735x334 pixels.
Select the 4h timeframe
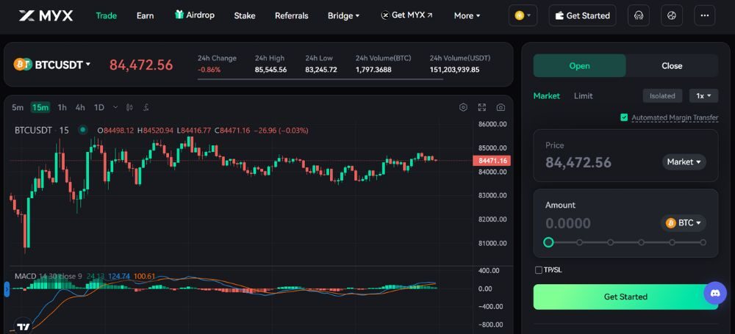pos(80,107)
